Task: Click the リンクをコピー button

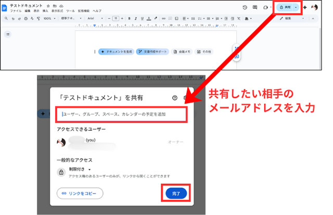Action: click(x=80, y=193)
